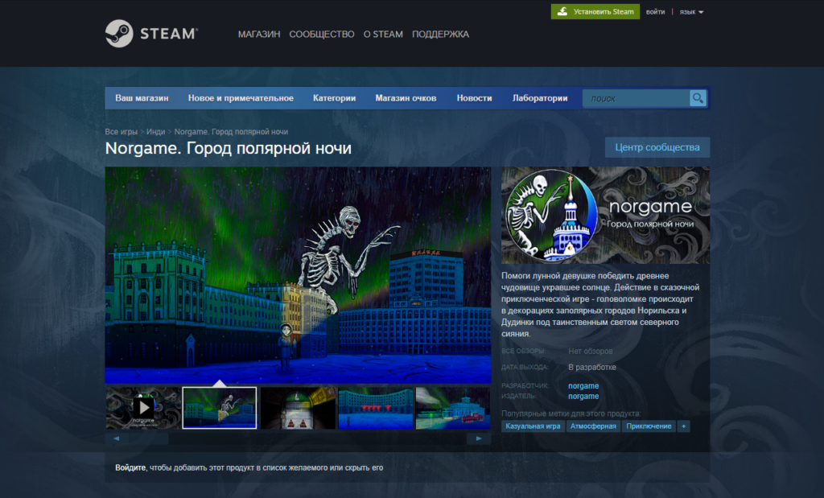The height and width of the screenshot is (498, 824).
Task: Click the войти login link
Action: pyautogui.click(x=655, y=11)
